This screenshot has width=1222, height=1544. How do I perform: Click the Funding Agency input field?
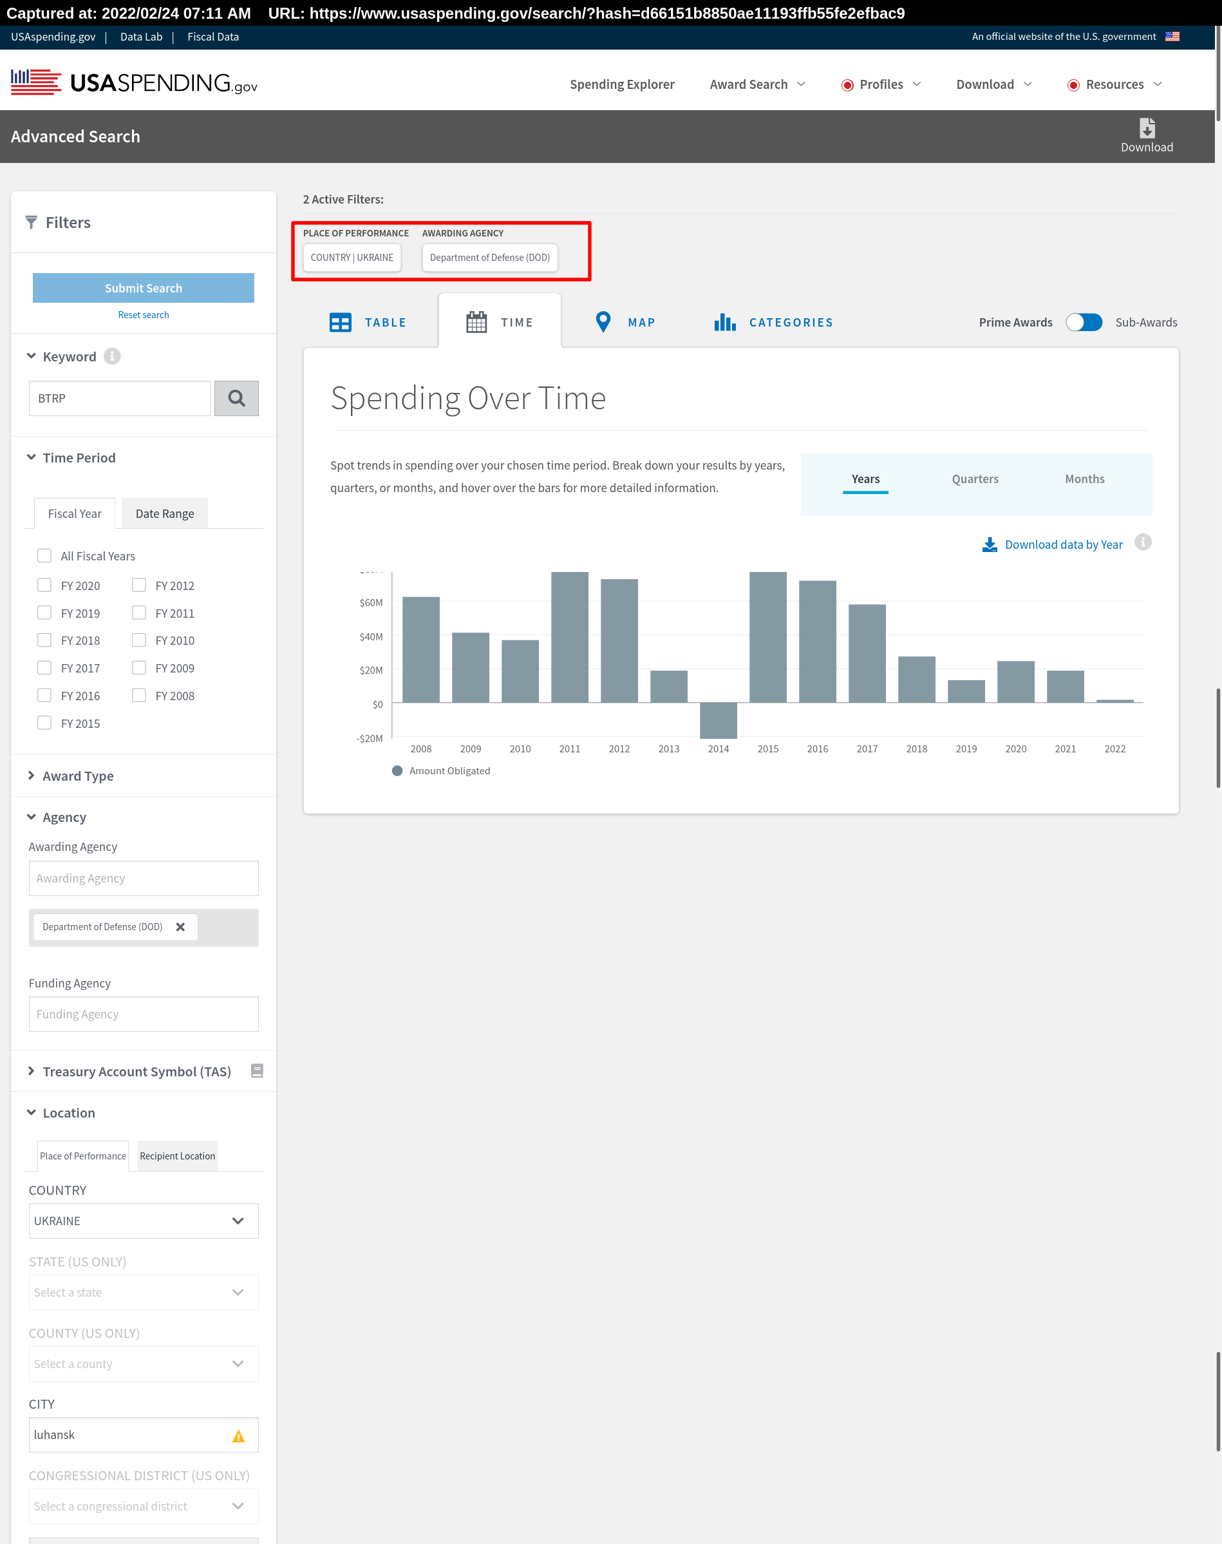144,1015
